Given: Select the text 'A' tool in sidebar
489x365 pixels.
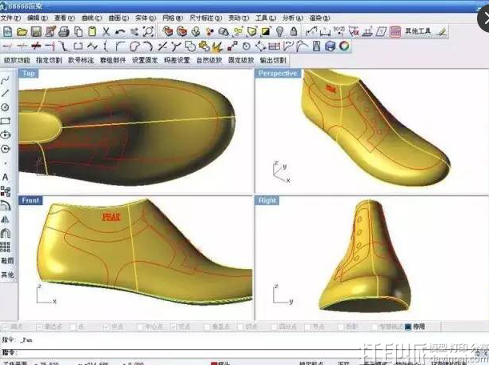Looking at the screenshot, I should point(6,177).
